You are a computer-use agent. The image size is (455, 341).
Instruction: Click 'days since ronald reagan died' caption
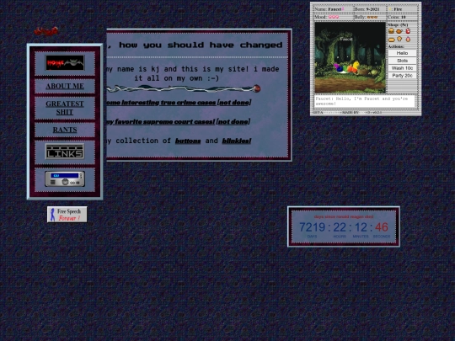344,216
